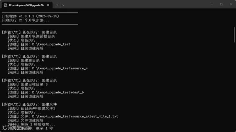Click the watermark logo at bottom-left corner

pos(4,127)
